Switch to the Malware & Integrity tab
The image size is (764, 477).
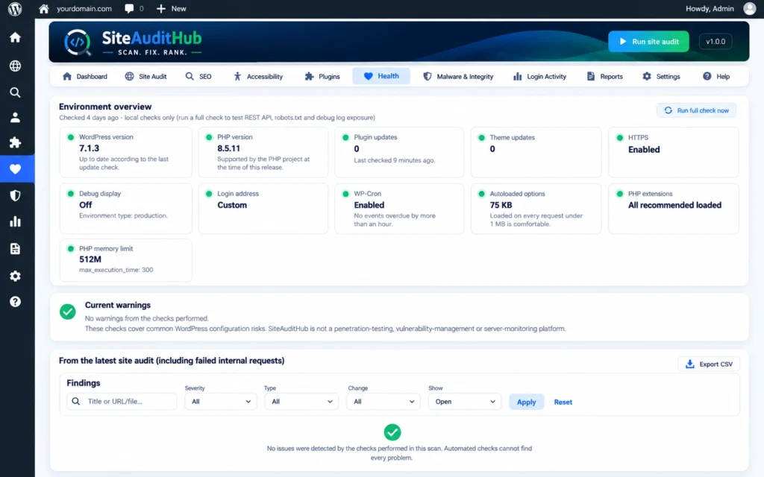458,77
